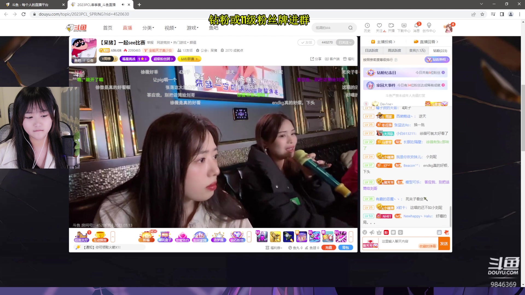
Task: Expand the 视频 video dropdown
Action: pyautogui.click(x=170, y=28)
